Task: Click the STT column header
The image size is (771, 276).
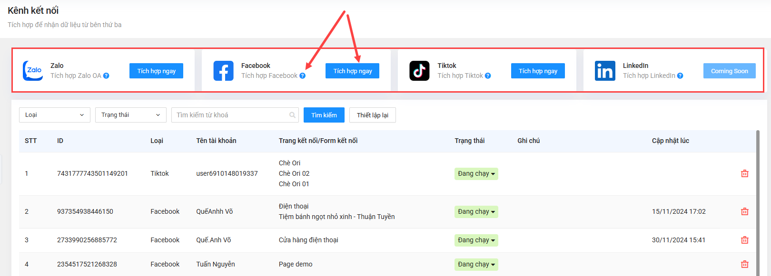Action: (31, 141)
